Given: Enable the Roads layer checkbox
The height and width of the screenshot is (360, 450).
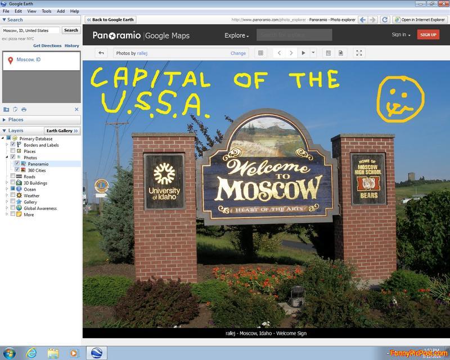Looking at the screenshot, I should (12, 175).
